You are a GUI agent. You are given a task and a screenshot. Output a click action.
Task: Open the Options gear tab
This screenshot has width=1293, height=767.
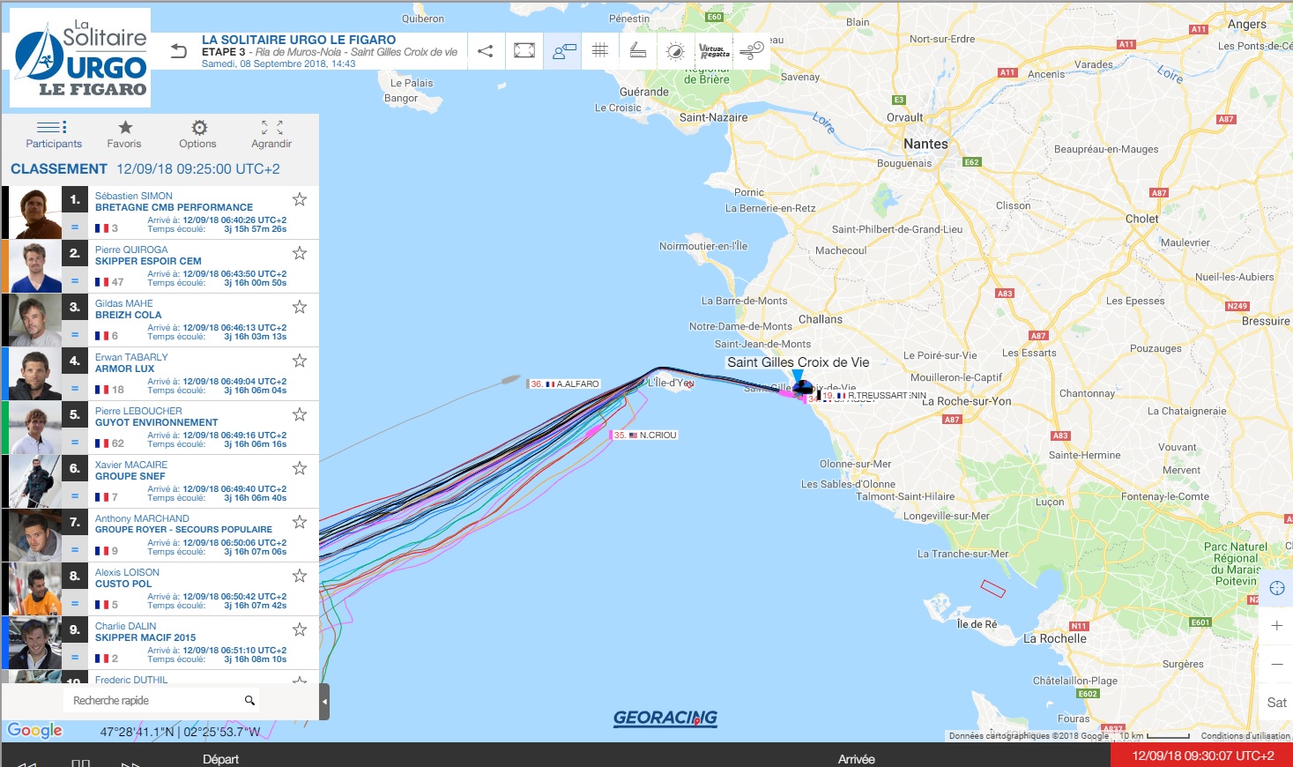point(198,135)
